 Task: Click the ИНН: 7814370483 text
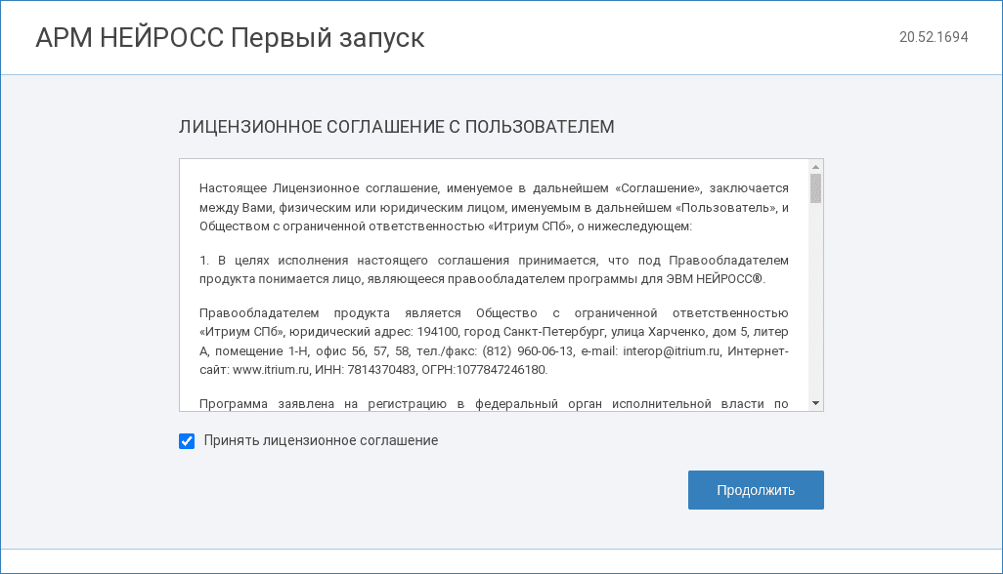coord(366,370)
